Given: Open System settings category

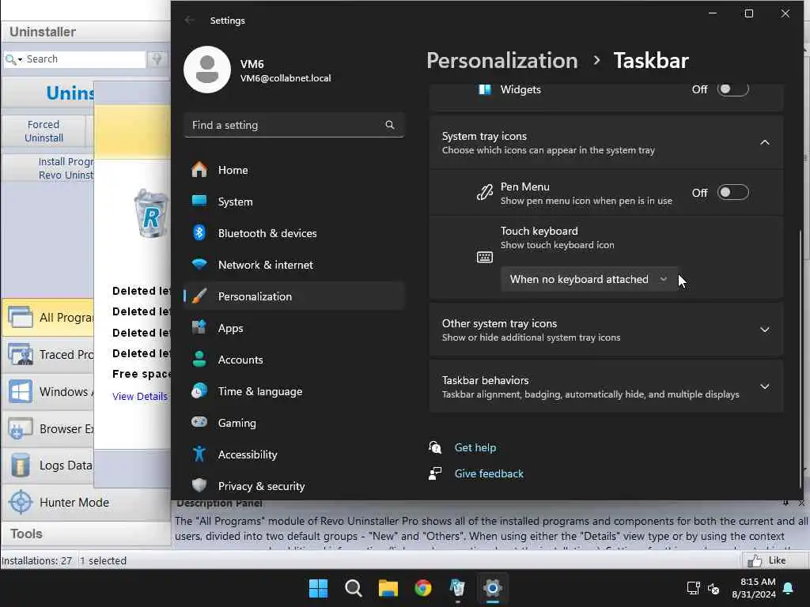Looking at the screenshot, I should pyautogui.click(x=293, y=202).
